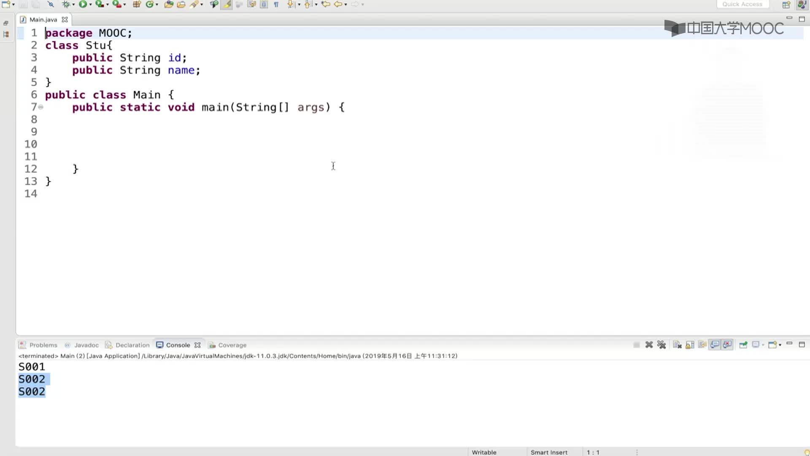The height and width of the screenshot is (456, 810).
Task: Select the Java perspective icon
Action: click(802, 5)
